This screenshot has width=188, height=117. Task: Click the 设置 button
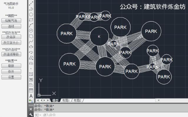coord(11,77)
